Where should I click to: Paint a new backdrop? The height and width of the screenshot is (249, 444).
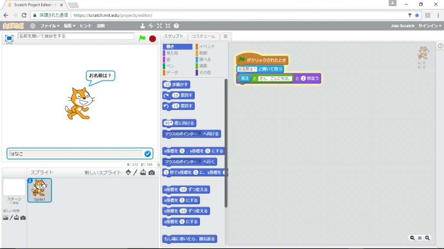(11, 218)
